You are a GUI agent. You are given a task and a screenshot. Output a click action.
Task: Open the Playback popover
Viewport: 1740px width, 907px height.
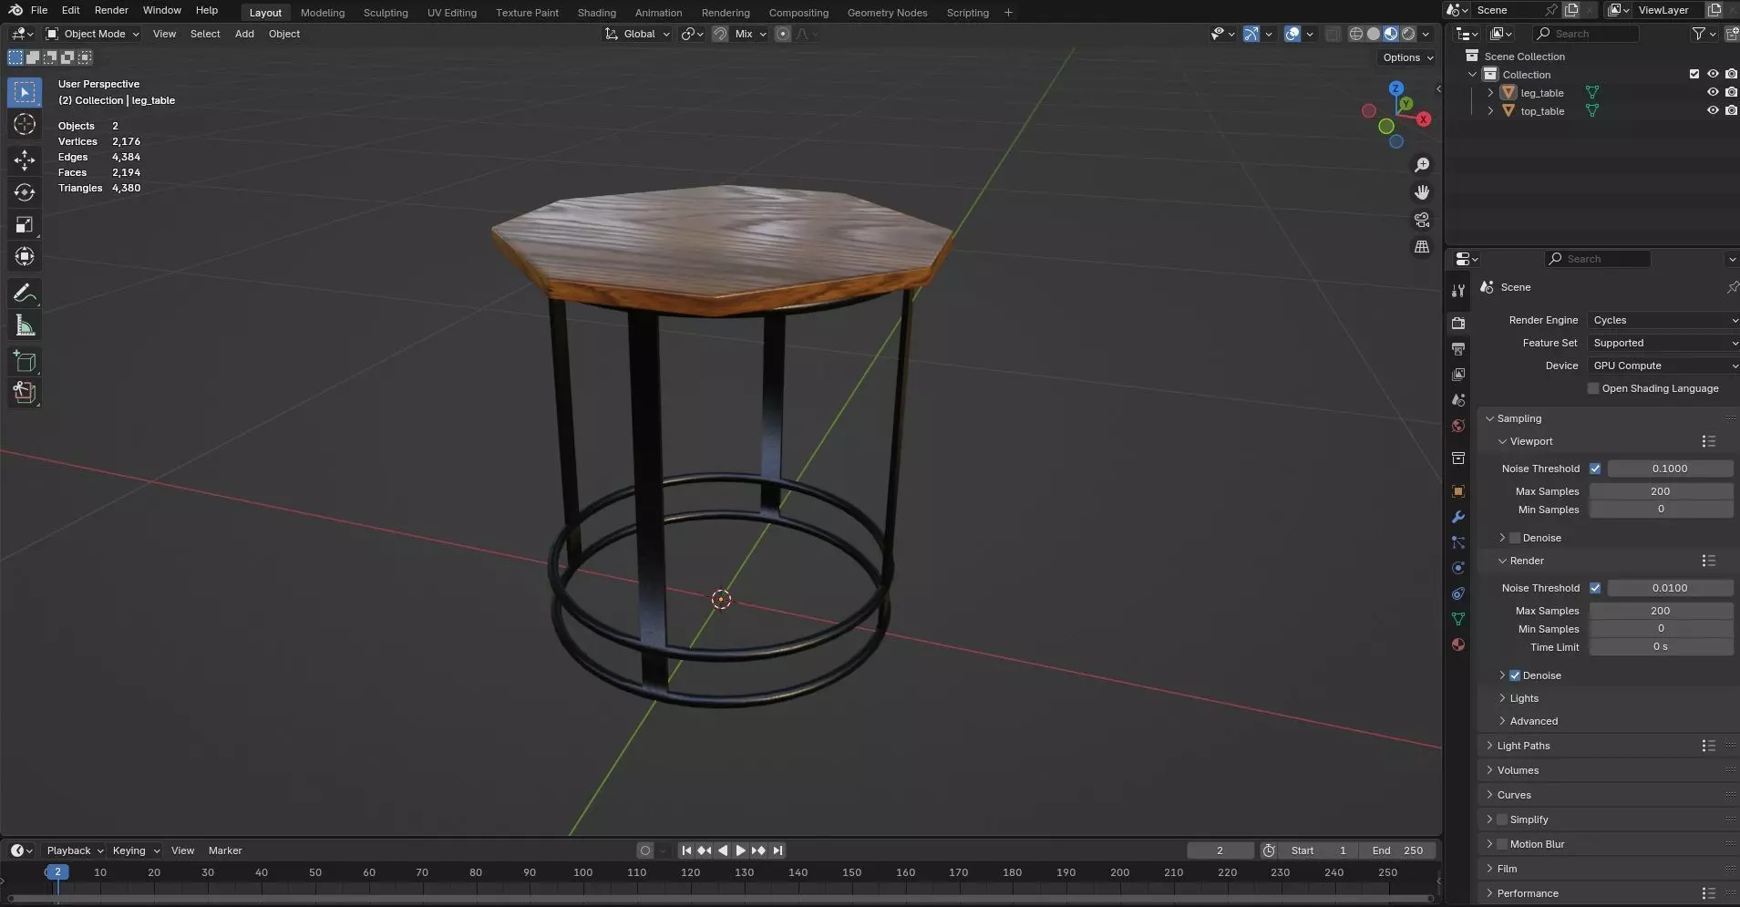[74, 850]
